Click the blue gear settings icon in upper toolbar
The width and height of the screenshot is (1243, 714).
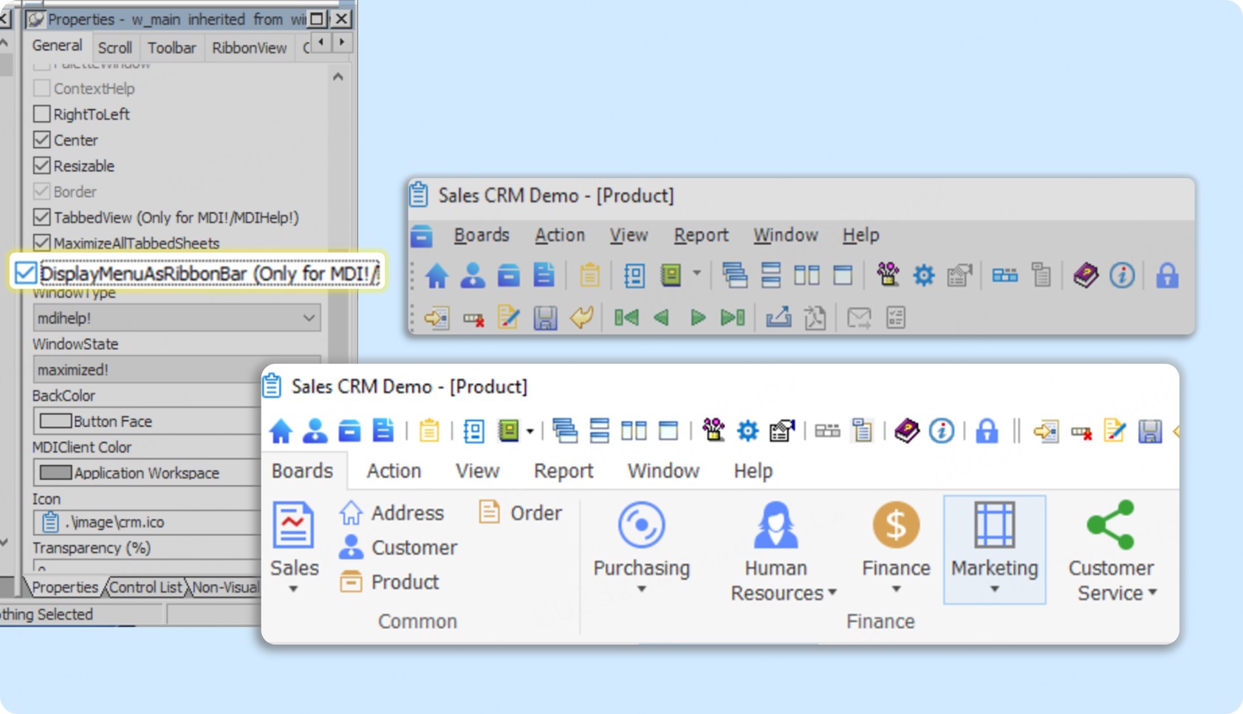[x=923, y=276]
